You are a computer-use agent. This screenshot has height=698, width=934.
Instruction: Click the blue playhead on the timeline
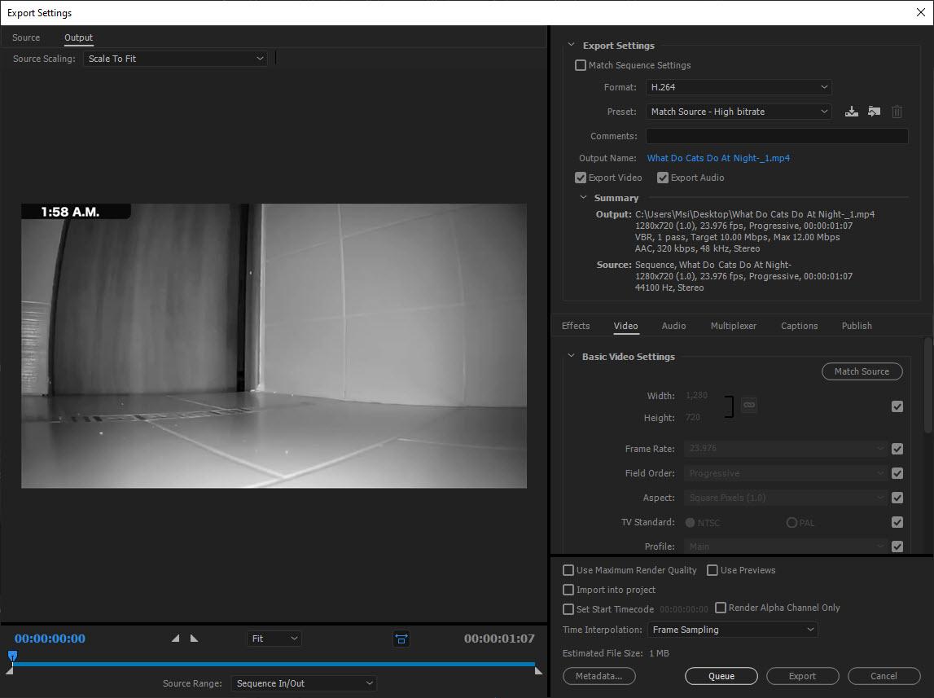pos(12,656)
